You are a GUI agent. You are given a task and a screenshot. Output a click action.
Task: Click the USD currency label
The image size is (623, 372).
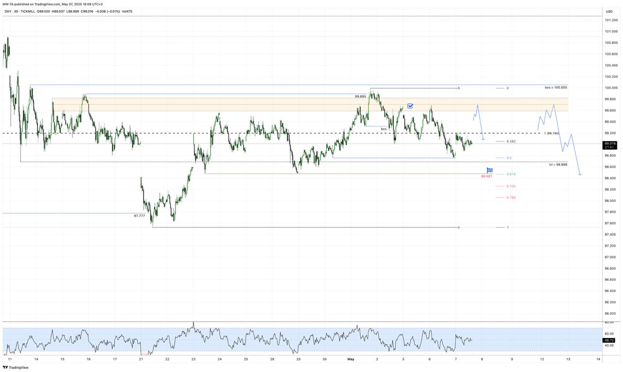(x=609, y=11)
